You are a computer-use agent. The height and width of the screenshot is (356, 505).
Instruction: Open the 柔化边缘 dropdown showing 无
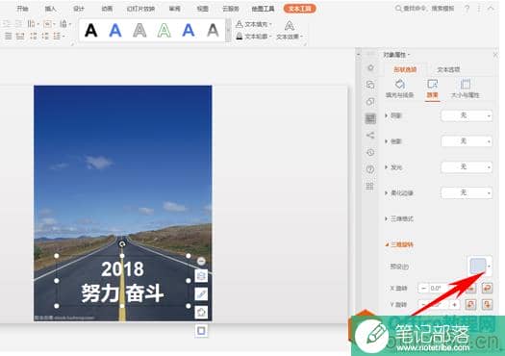pos(467,192)
